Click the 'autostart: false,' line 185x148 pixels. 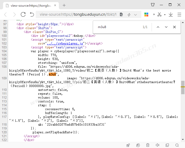click(53, 90)
